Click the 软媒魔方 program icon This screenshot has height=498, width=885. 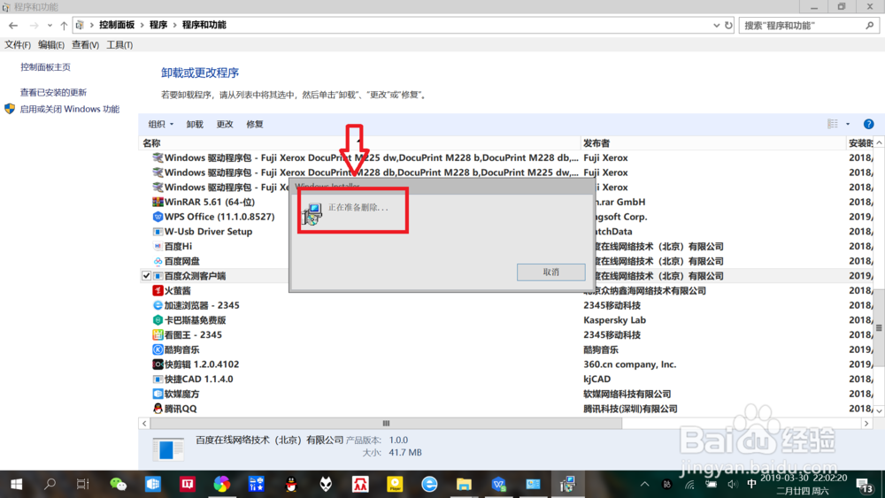[x=158, y=394]
